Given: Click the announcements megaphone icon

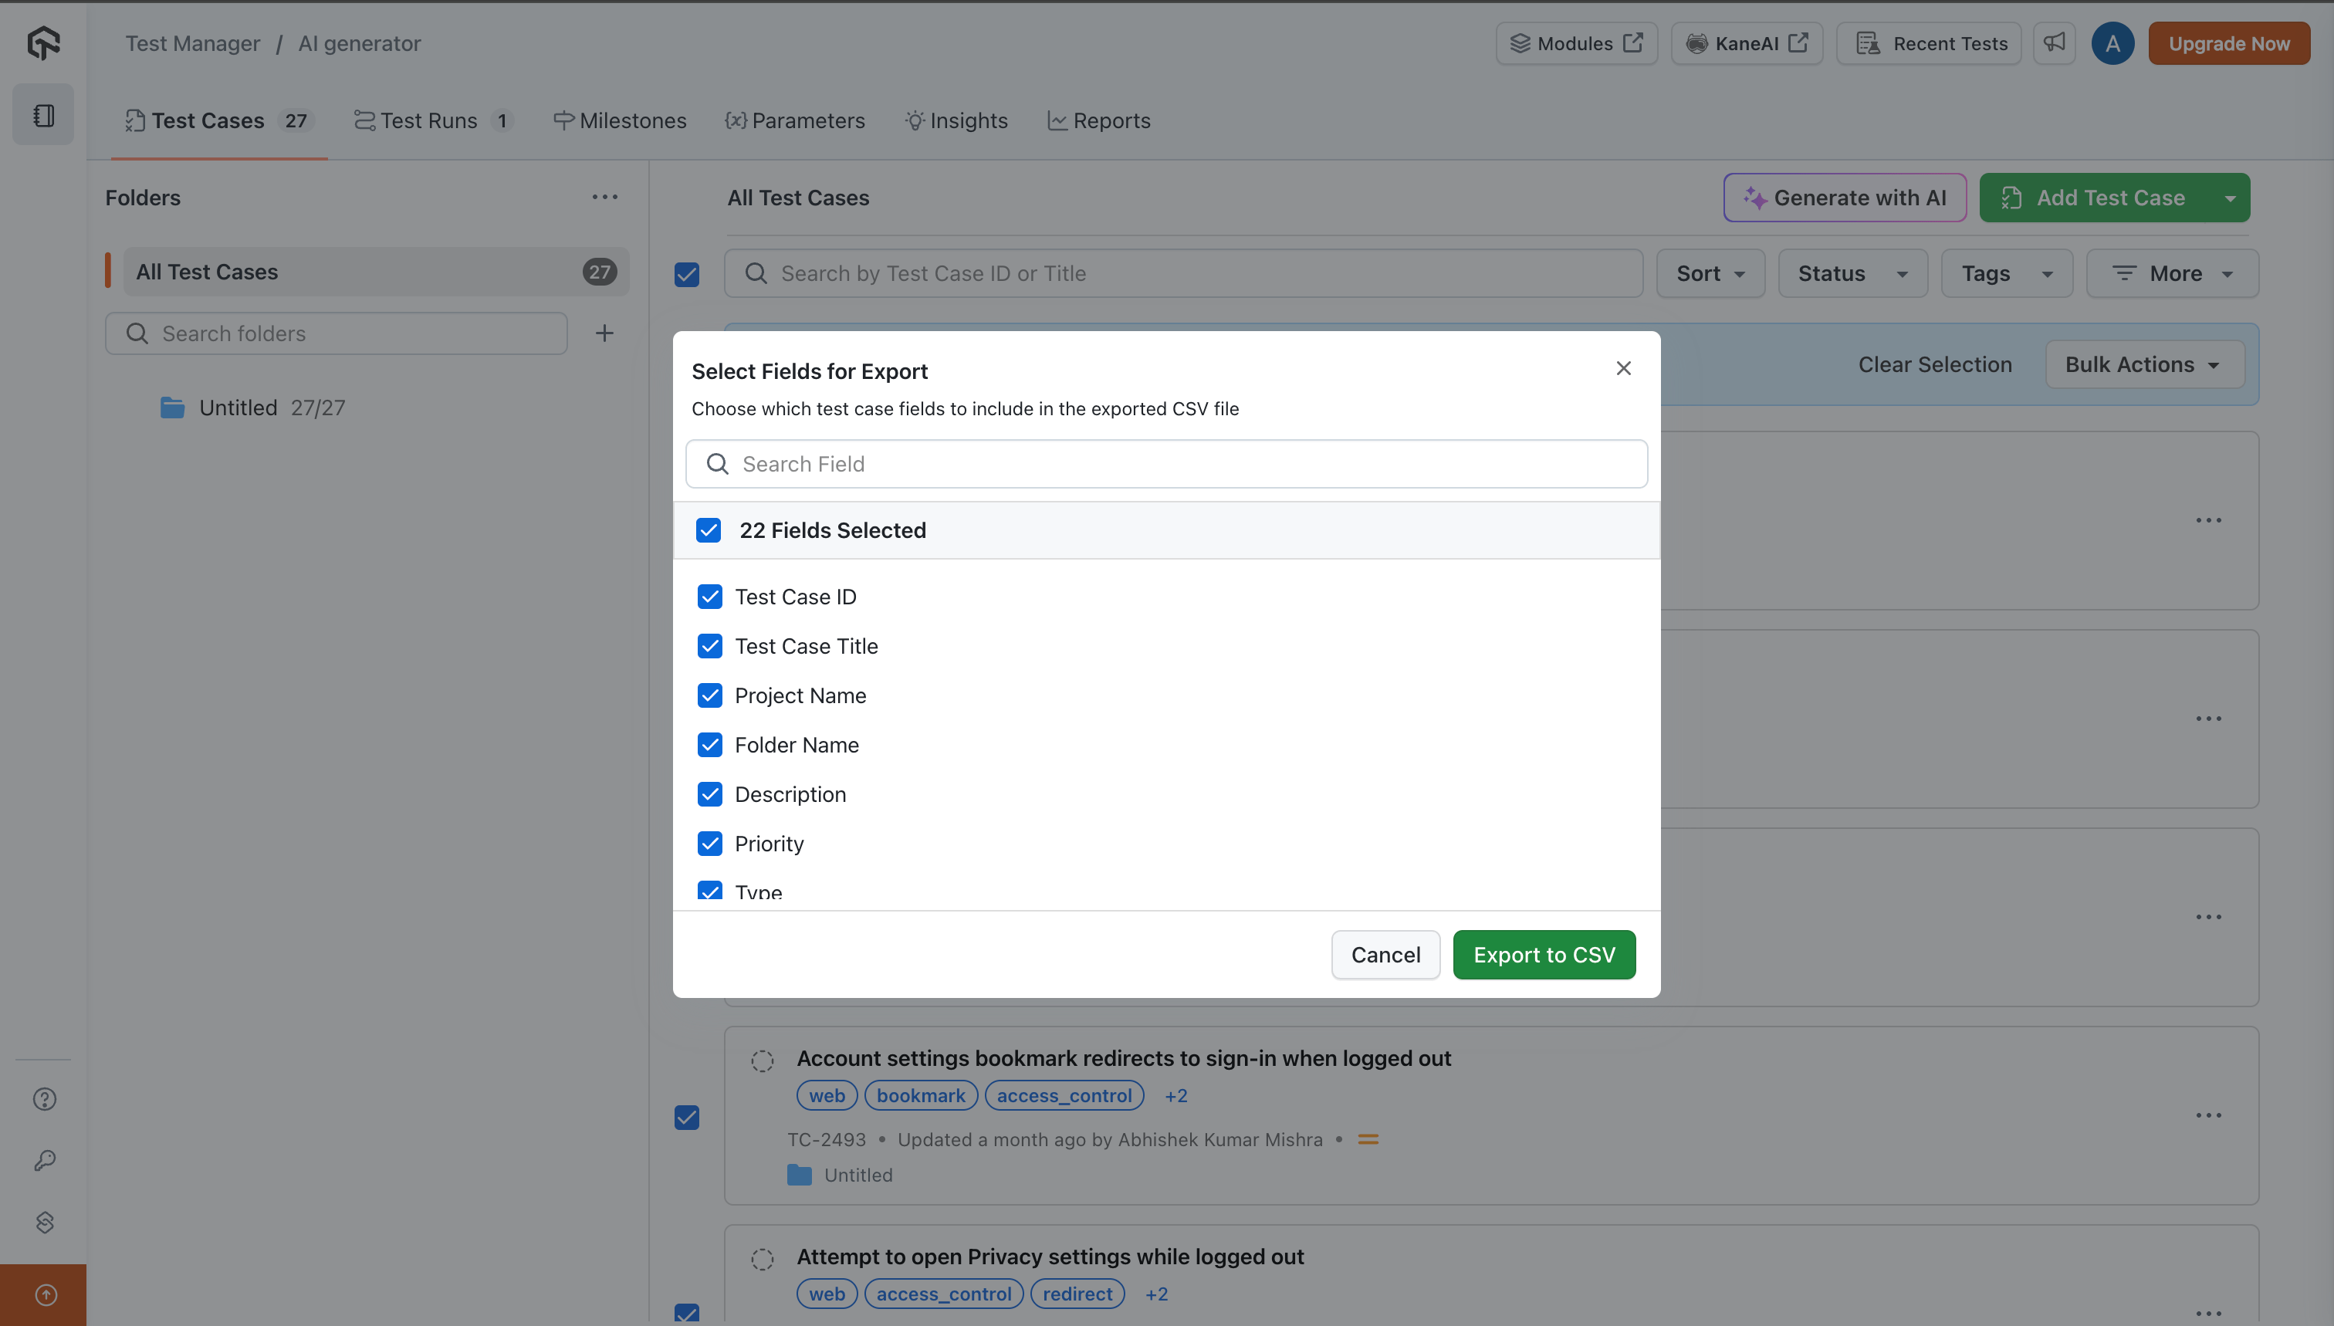Looking at the screenshot, I should [x=2055, y=42].
